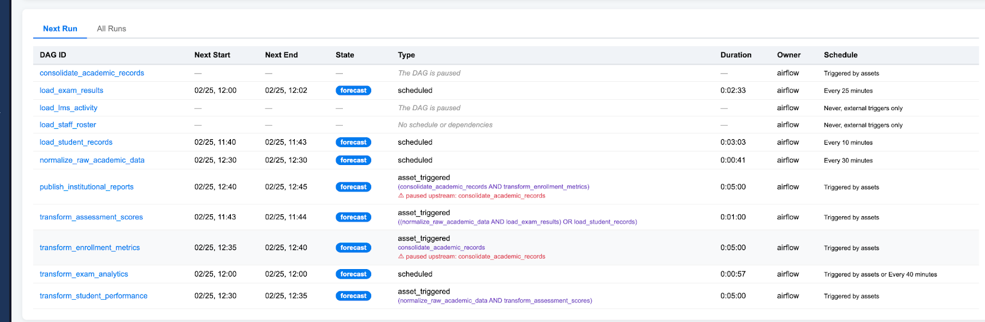Click forecast badge for load_exam_results
The height and width of the screenshot is (322, 985).
click(353, 91)
